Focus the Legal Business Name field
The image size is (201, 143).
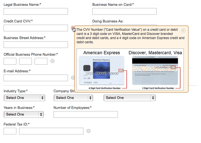[36, 11]
